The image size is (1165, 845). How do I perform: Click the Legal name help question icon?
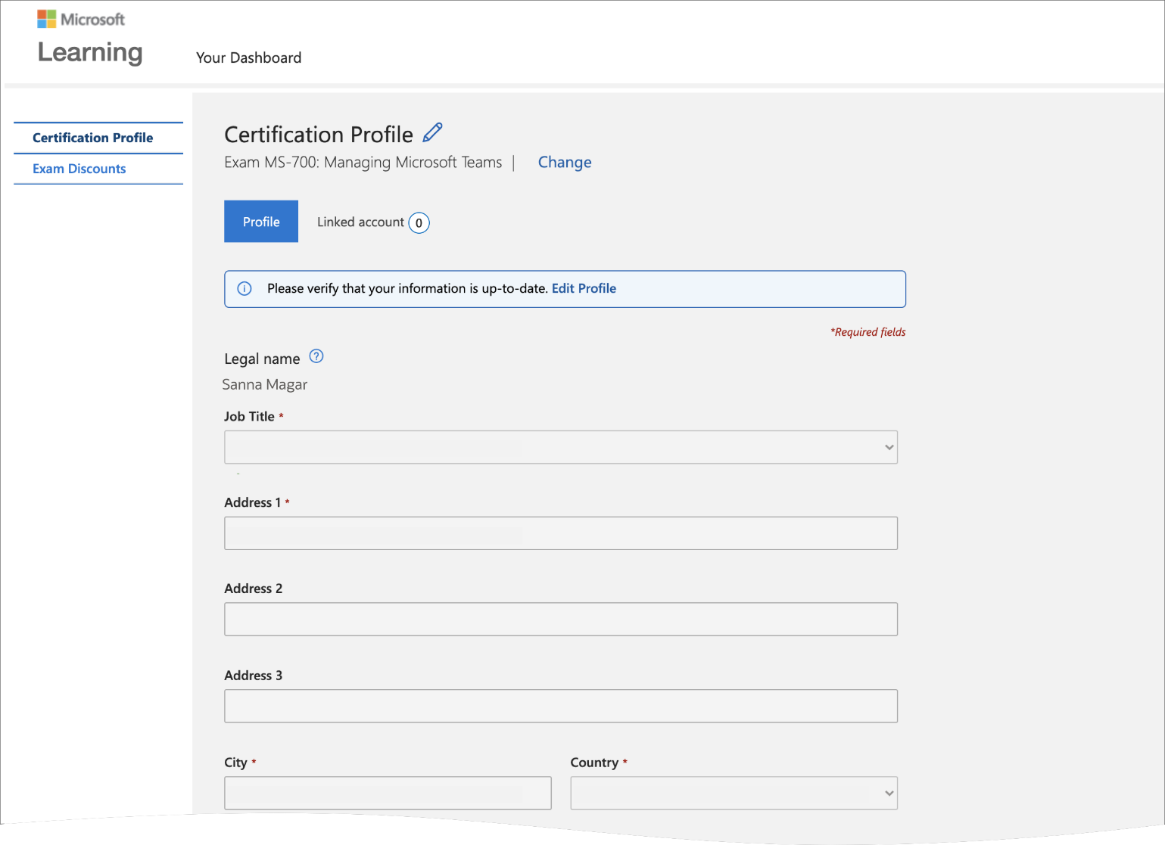[316, 356]
